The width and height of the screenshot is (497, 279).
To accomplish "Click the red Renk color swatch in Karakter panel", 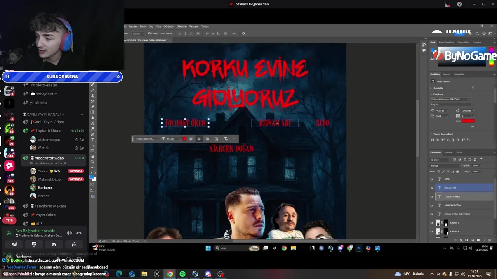I will [x=468, y=121].
